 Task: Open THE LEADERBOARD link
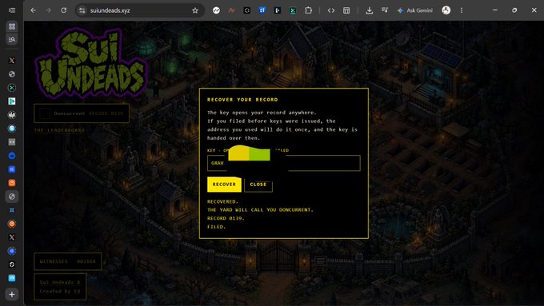click(59, 130)
